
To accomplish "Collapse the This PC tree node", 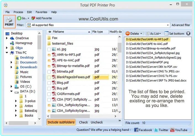I will point(7,53).
